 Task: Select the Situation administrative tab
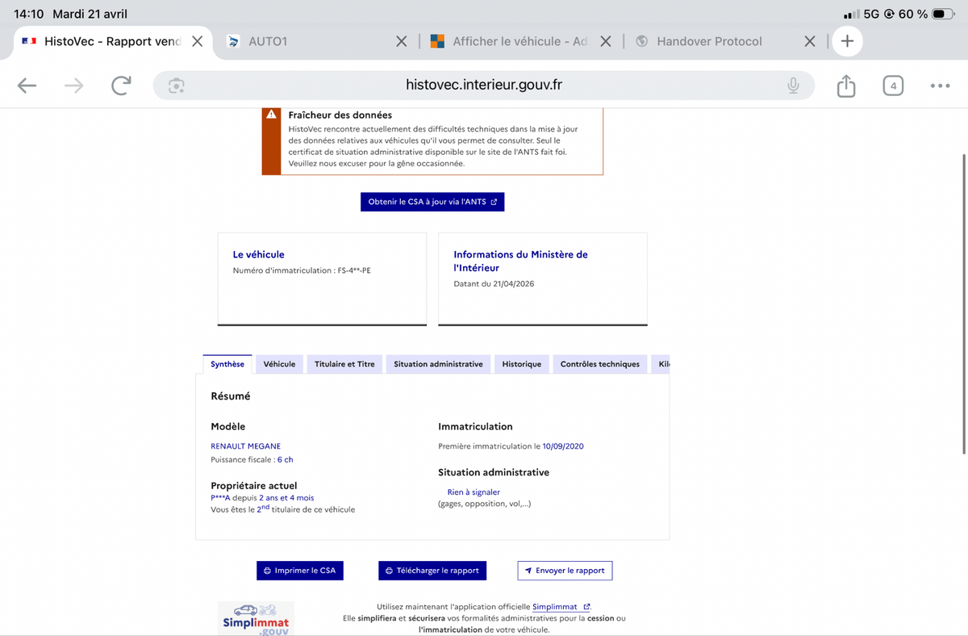438,364
